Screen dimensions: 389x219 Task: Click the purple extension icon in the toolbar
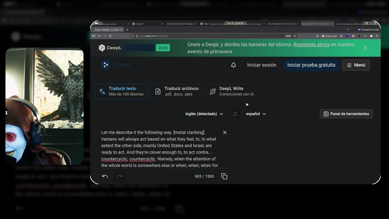[347, 36]
